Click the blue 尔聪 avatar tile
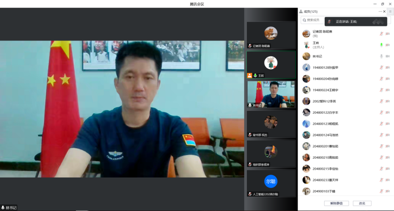 (x=271, y=181)
